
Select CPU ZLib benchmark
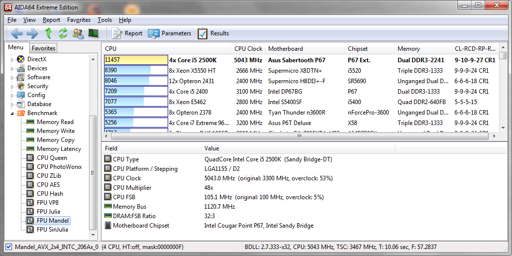49,176
